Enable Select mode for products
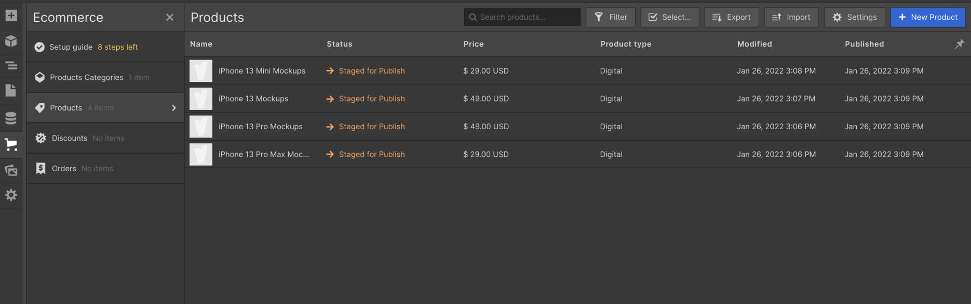This screenshot has height=304, width=971. (x=670, y=17)
